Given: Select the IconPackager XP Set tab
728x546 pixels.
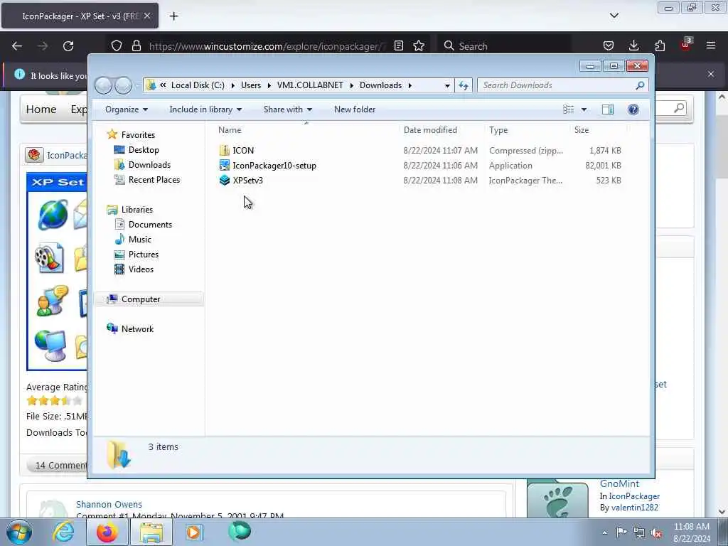Looking at the screenshot, I should point(80,16).
